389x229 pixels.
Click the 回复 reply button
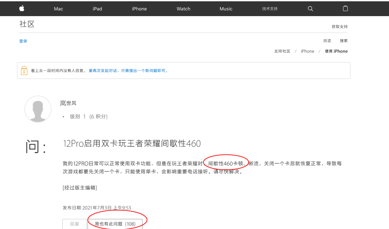coord(74,224)
